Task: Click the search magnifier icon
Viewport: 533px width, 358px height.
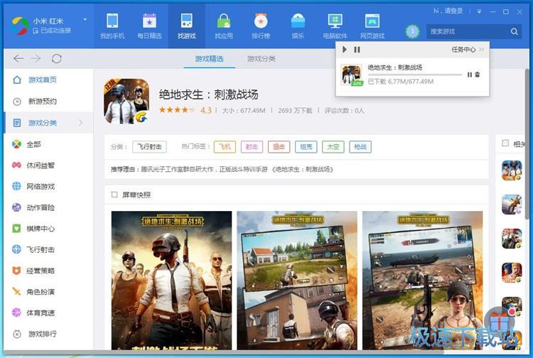Action: [x=514, y=31]
